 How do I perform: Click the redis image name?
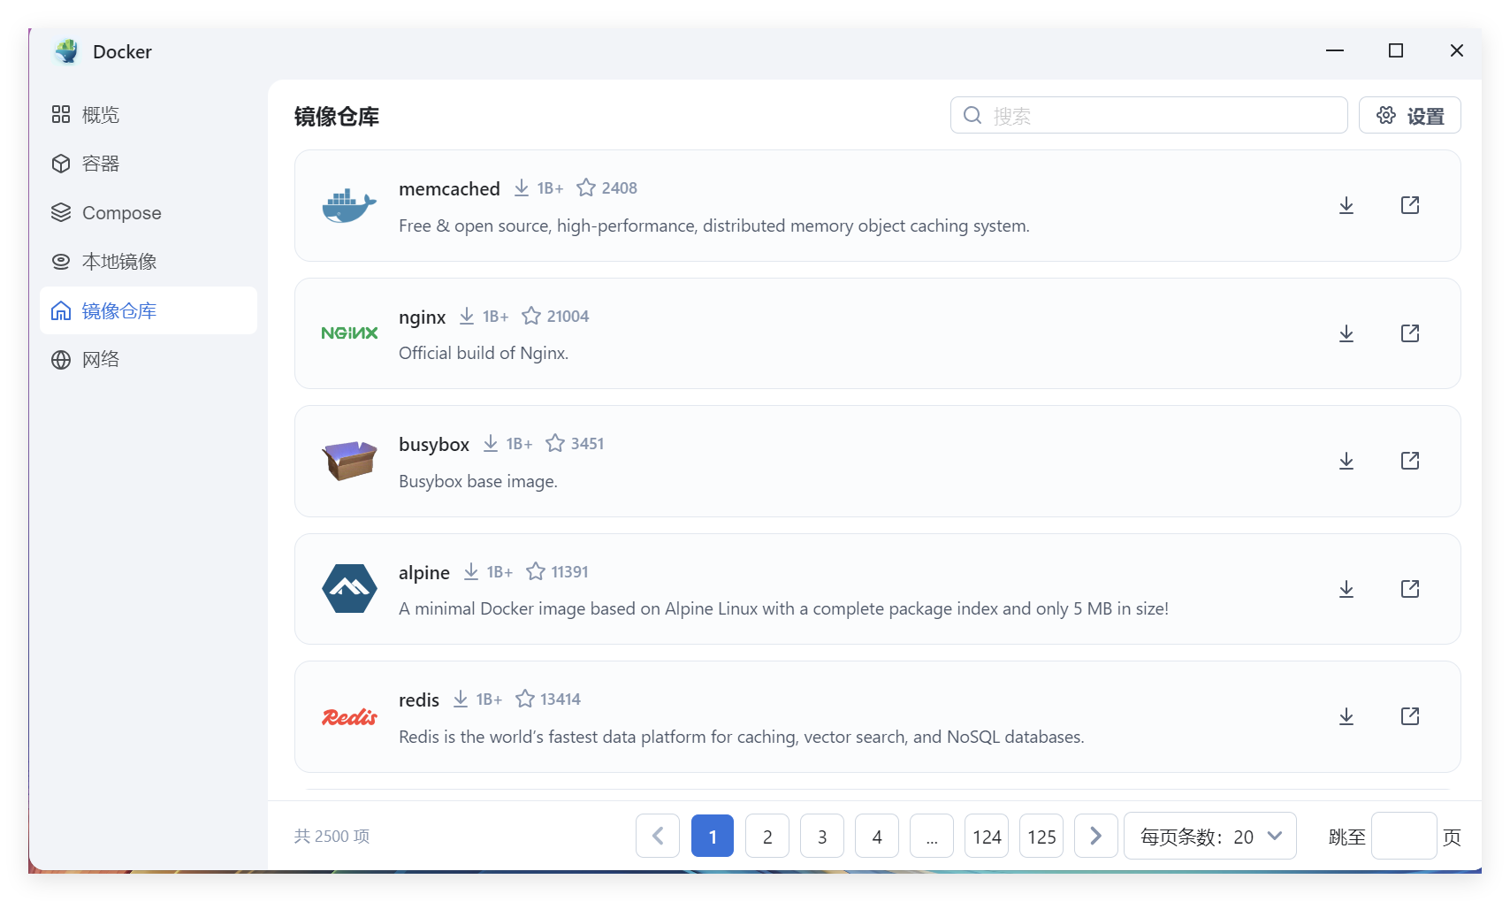point(419,700)
